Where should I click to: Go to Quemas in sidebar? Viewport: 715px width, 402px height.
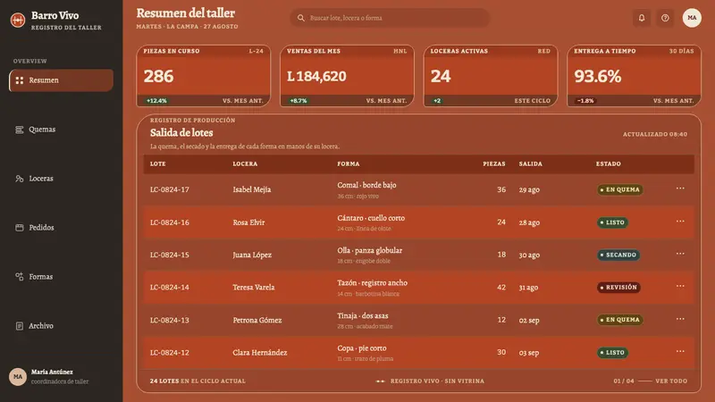61,130
